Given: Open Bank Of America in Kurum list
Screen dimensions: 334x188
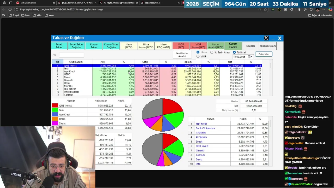Looking at the screenshot, I should click(205, 128).
